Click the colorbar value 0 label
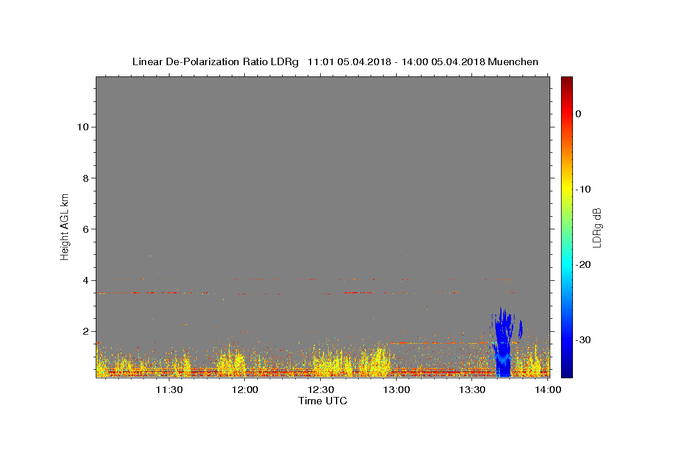Viewport: 680px width, 453px height. (x=578, y=114)
